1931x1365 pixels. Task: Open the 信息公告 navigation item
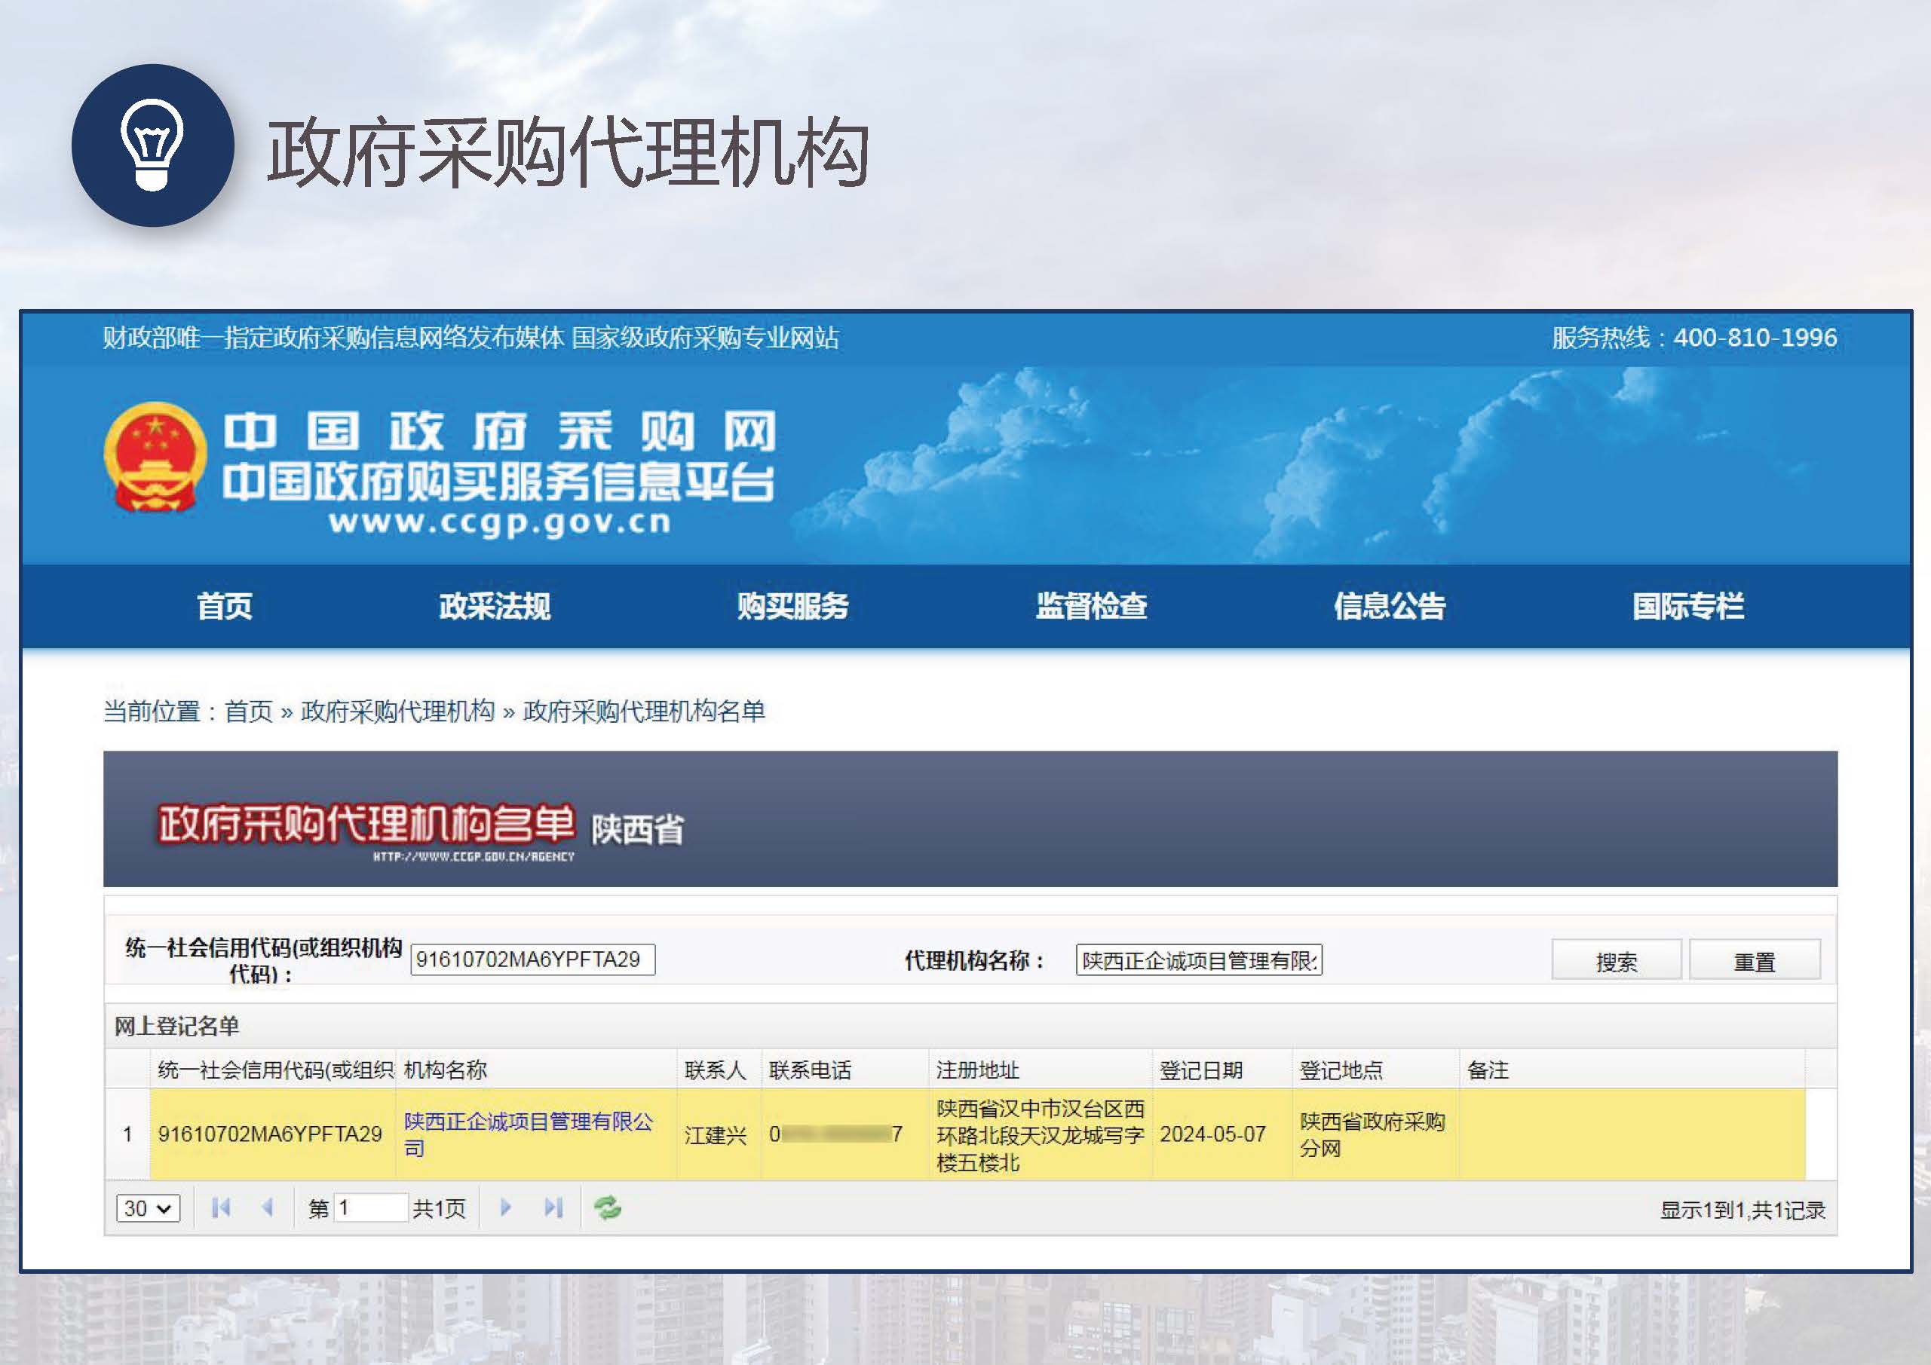click(1389, 606)
